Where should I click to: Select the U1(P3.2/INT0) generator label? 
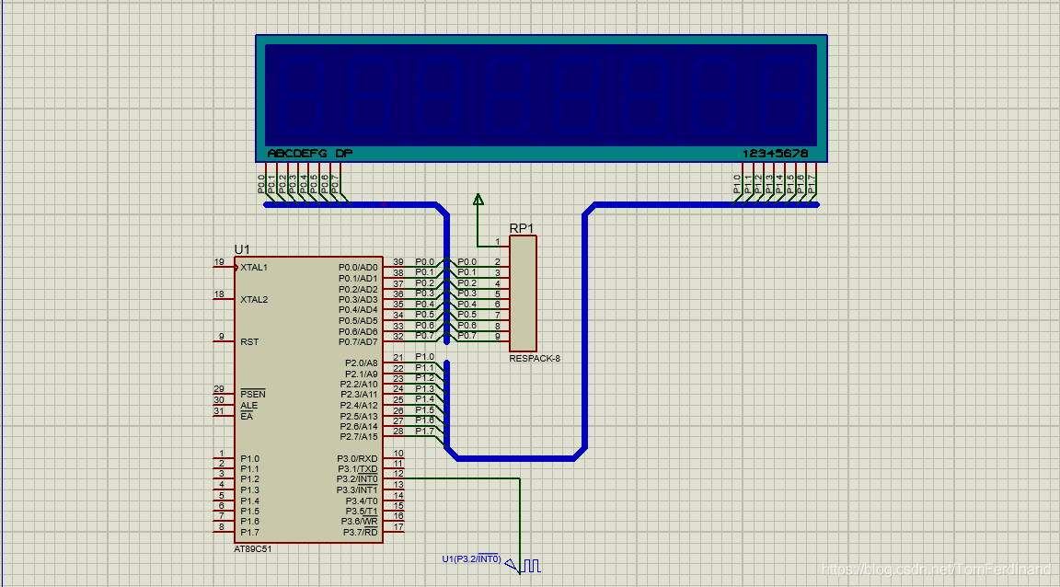[471, 558]
